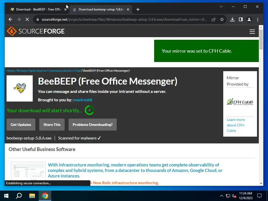The height and width of the screenshot is (201, 268).
Task: Open a new browser tab with the plus button
Action: pos(138,9)
